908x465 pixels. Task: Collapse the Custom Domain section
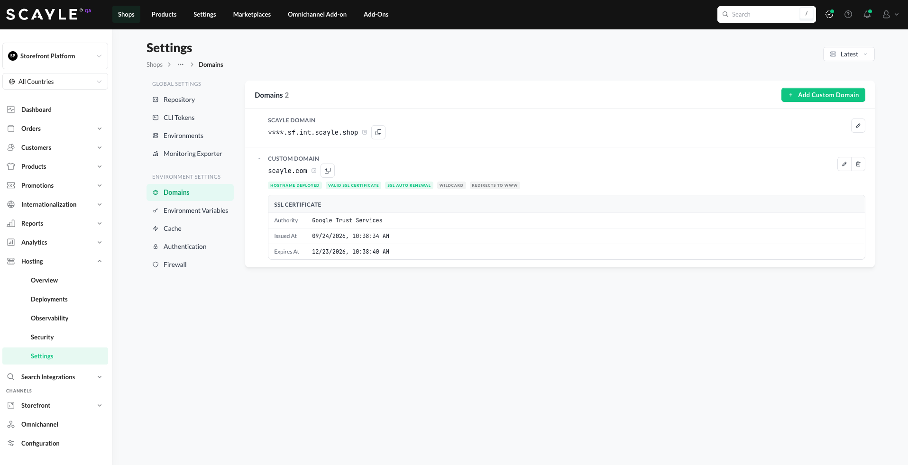point(259,159)
